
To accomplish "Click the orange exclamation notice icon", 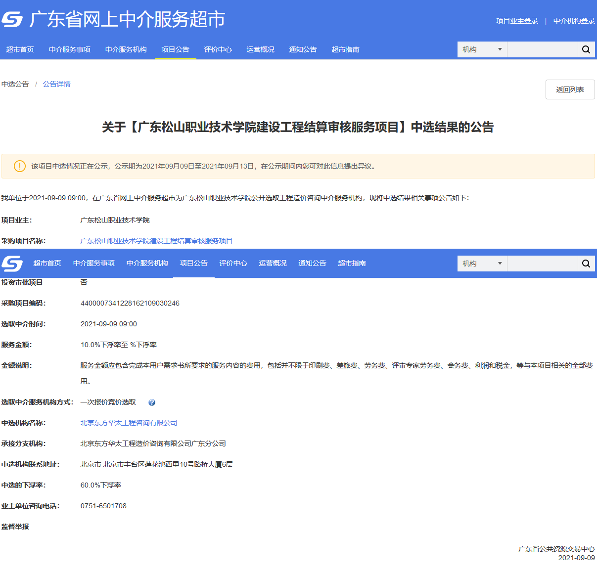I will tap(19, 166).
